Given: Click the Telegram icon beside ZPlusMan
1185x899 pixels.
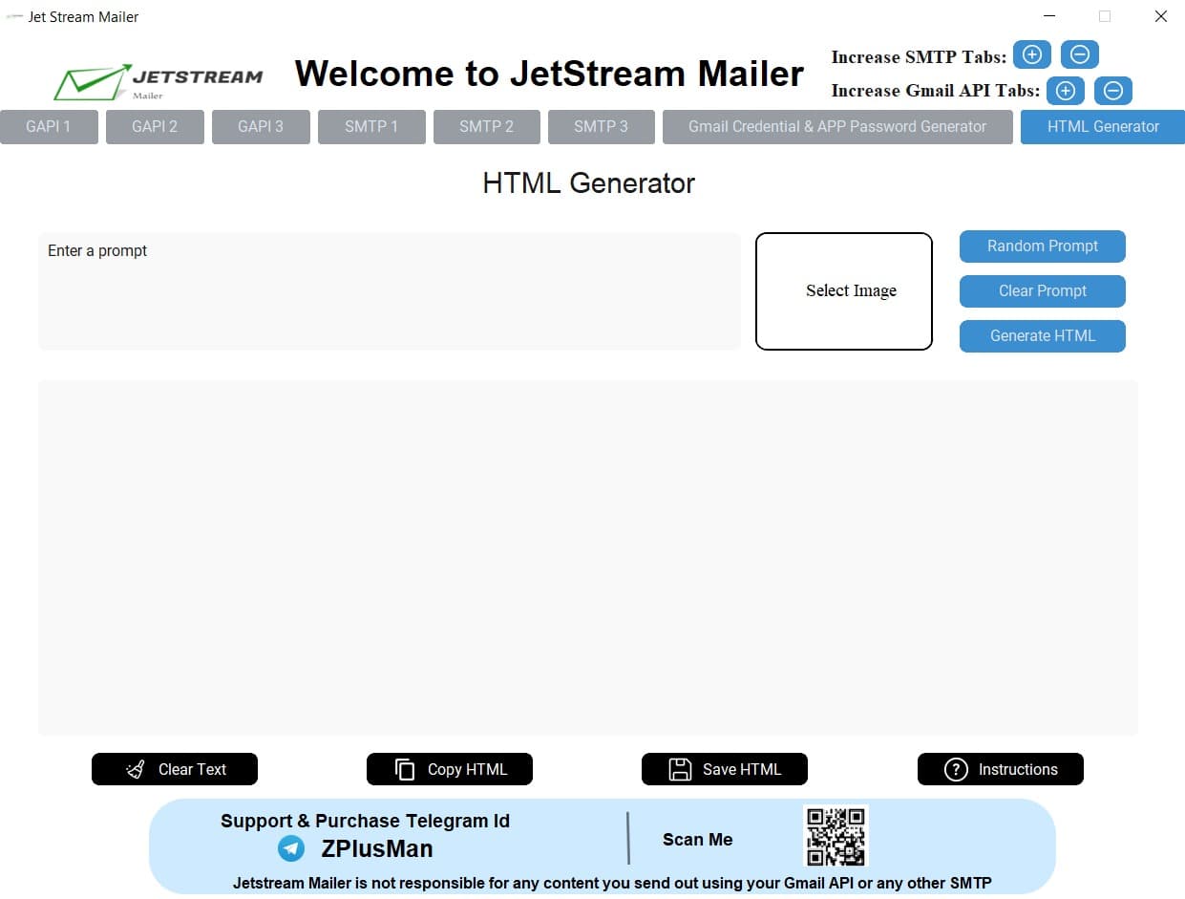Looking at the screenshot, I should pos(291,848).
